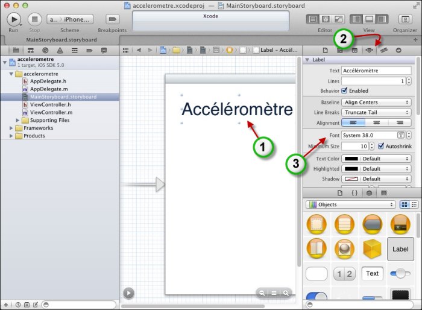422x310 pixels.
Task: Click the Run button
Action: click(13, 19)
